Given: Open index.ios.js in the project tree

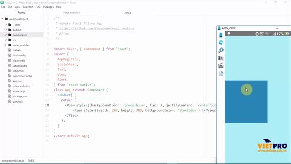Looking at the screenshot, I should point(19,91).
